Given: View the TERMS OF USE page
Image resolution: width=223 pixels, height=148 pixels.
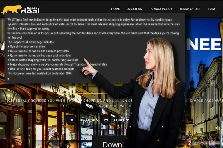Looking at the screenshot, I should [x=190, y=9].
